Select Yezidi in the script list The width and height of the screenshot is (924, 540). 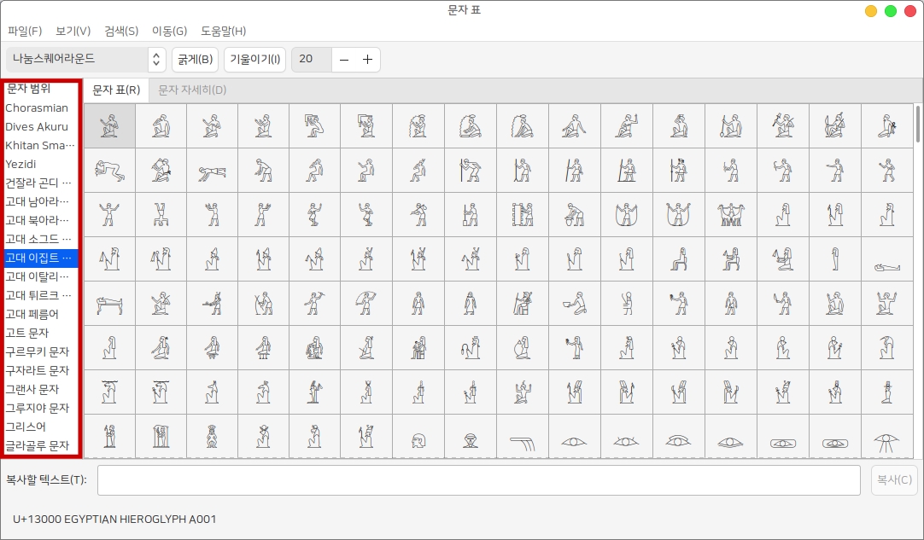[x=21, y=164]
